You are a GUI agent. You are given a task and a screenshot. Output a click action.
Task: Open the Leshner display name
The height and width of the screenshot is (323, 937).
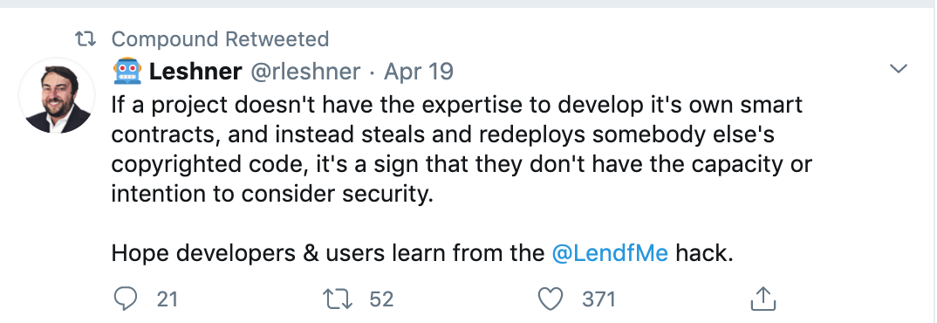pyautogui.click(x=195, y=72)
